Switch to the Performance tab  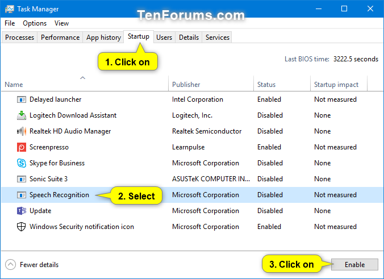tap(60, 38)
